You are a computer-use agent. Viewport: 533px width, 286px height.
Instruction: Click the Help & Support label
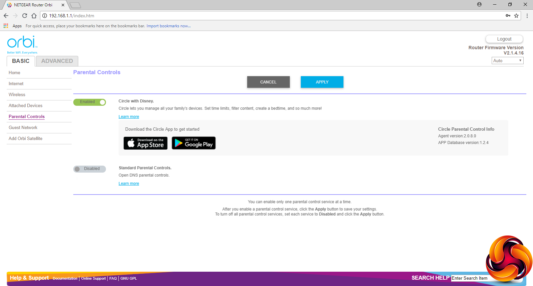pyautogui.click(x=29, y=278)
